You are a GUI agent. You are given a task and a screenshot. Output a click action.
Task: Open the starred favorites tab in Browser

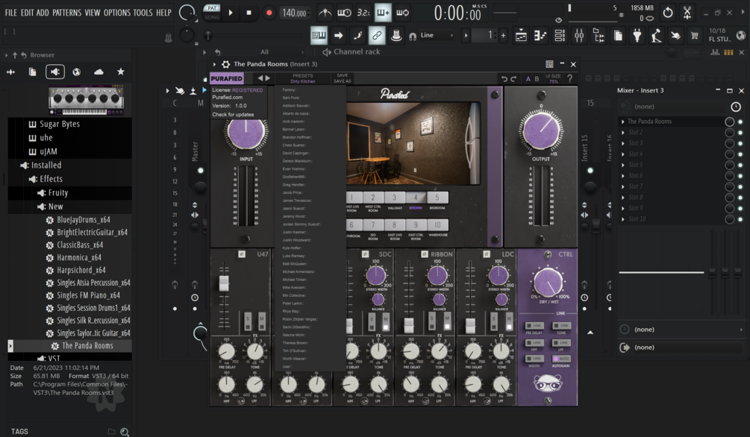121,72
